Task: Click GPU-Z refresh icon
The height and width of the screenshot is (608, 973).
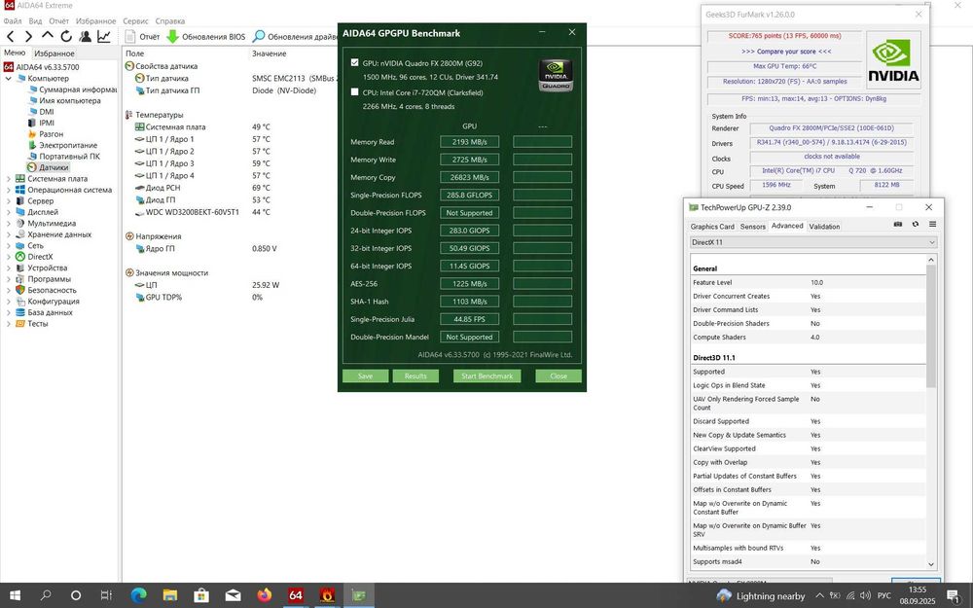Action: point(916,225)
